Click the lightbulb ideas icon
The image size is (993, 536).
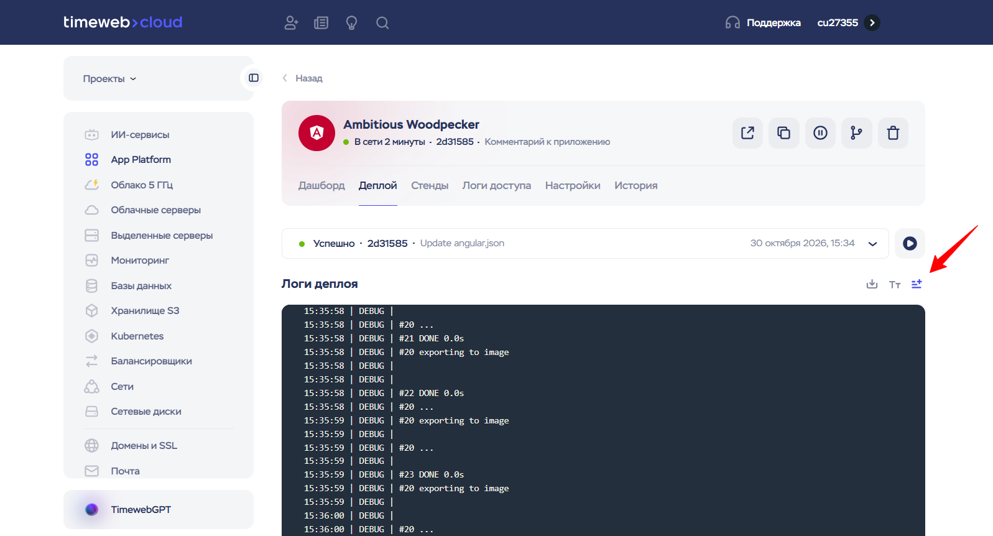(351, 23)
